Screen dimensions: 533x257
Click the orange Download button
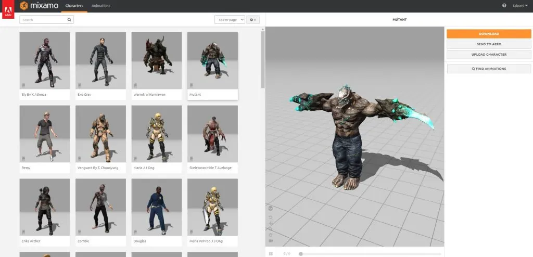pyautogui.click(x=489, y=34)
